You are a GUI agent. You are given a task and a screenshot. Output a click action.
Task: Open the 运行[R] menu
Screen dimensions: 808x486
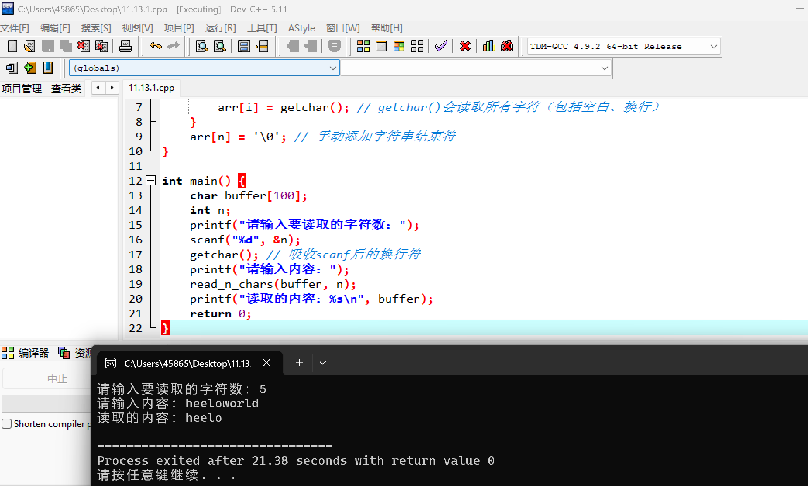coord(220,28)
